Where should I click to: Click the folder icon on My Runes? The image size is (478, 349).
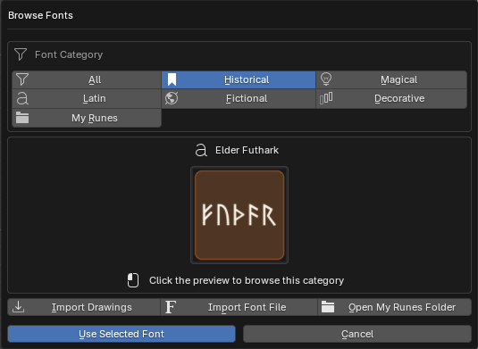[22, 118]
